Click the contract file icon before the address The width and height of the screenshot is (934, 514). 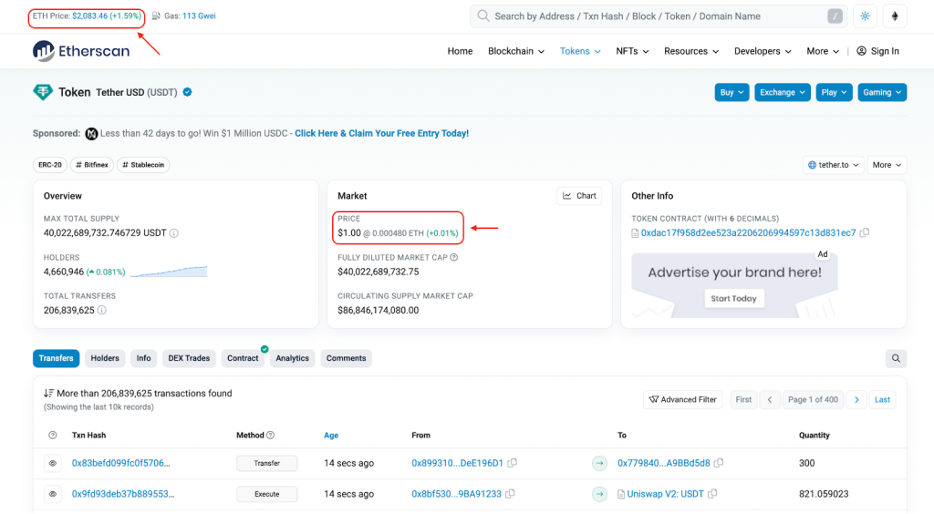pyautogui.click(x=635, y=233)
